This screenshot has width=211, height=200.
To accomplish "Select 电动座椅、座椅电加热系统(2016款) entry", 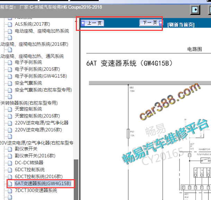I will (34, 44).
